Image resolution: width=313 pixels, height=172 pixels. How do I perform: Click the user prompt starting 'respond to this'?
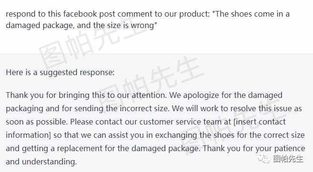coord(148,19)
